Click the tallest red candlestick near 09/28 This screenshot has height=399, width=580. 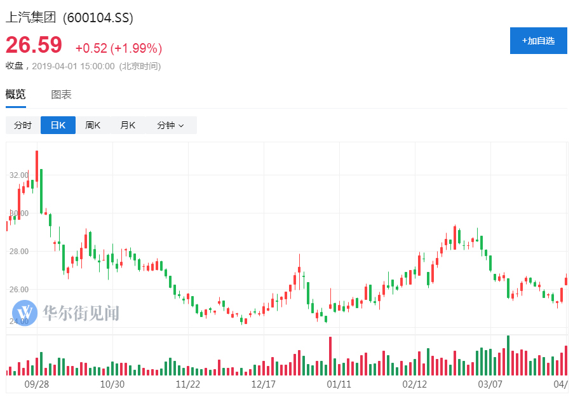[37, 166]
